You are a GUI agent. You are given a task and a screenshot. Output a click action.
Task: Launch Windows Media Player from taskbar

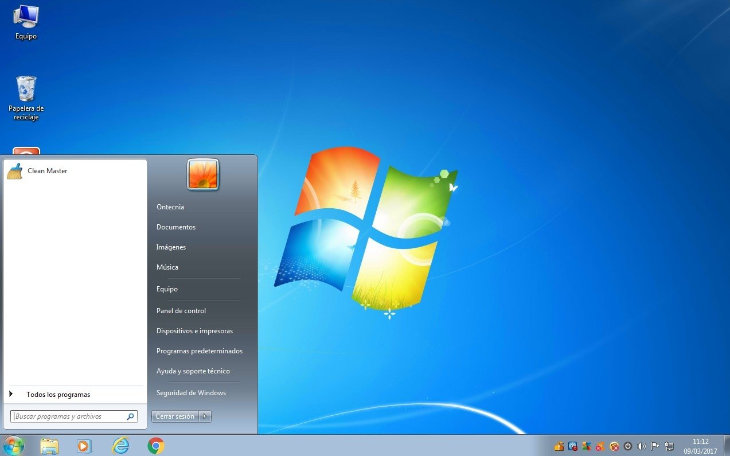point(84,446)
